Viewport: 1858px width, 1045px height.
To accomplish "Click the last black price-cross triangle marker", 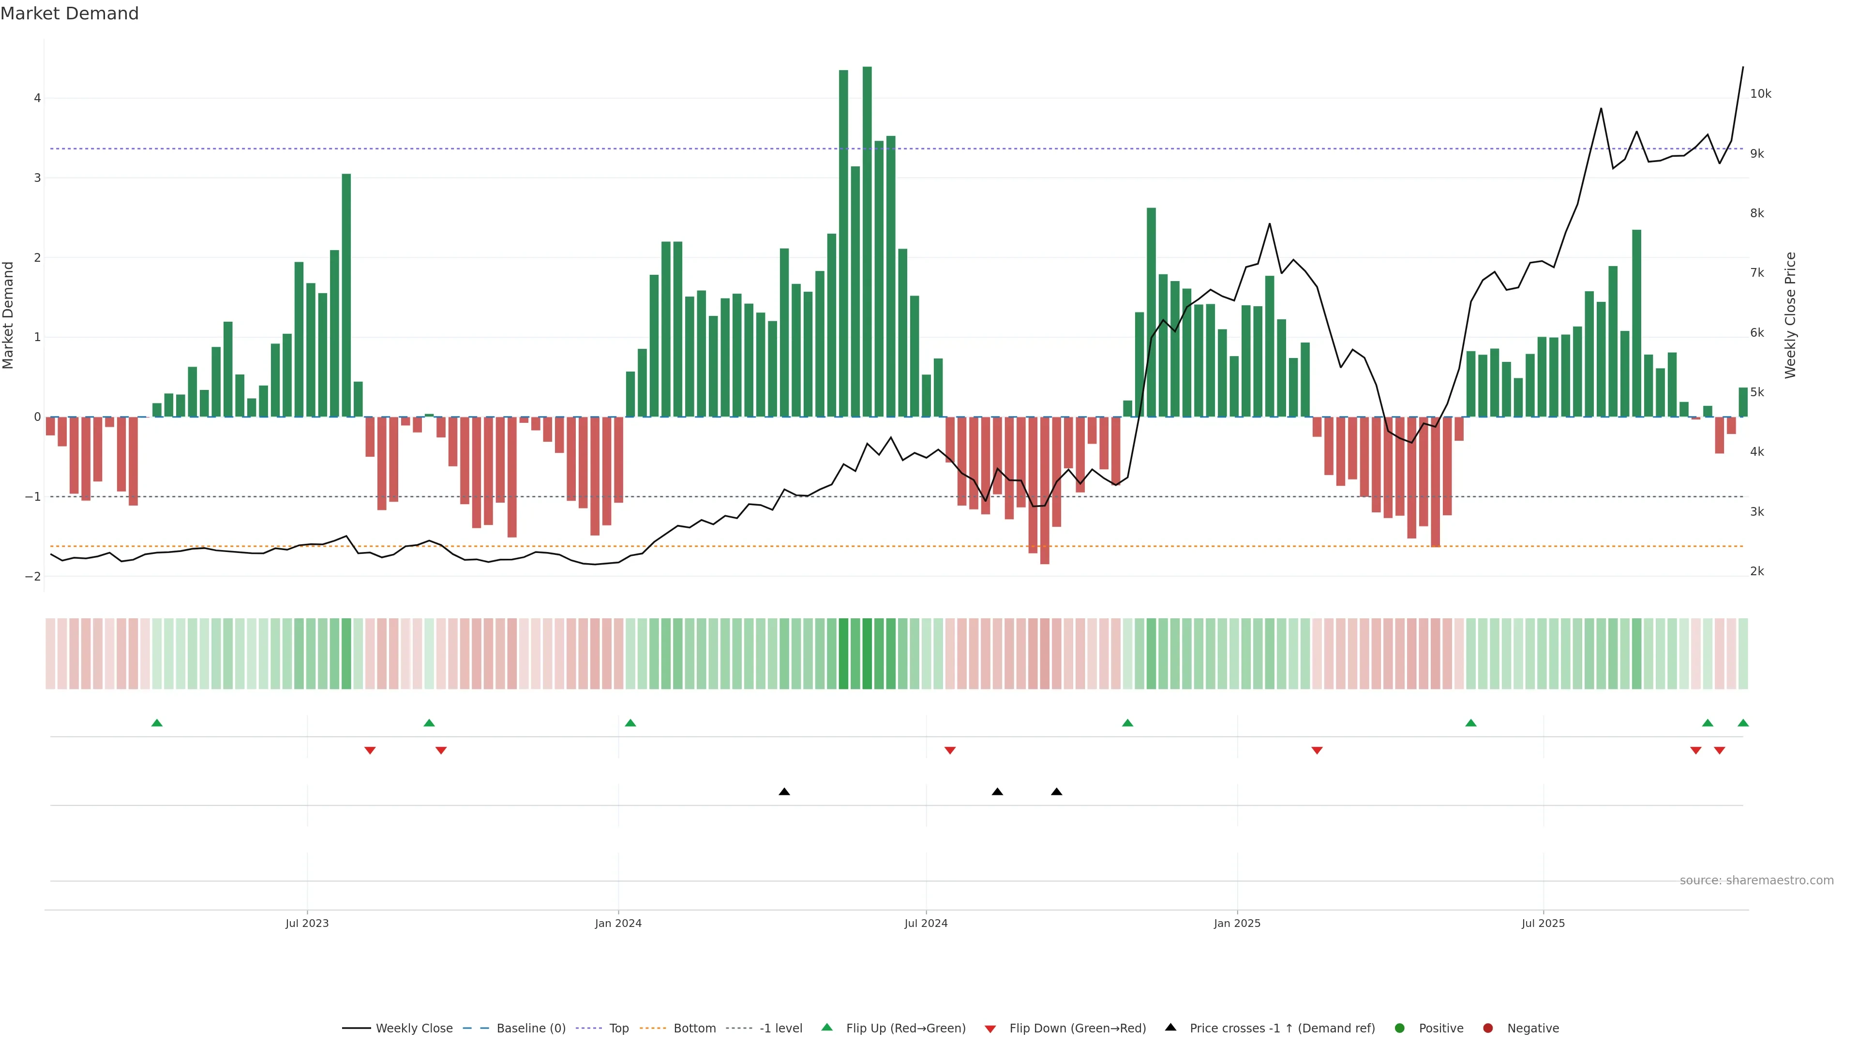I will [x=1056, y=792].
